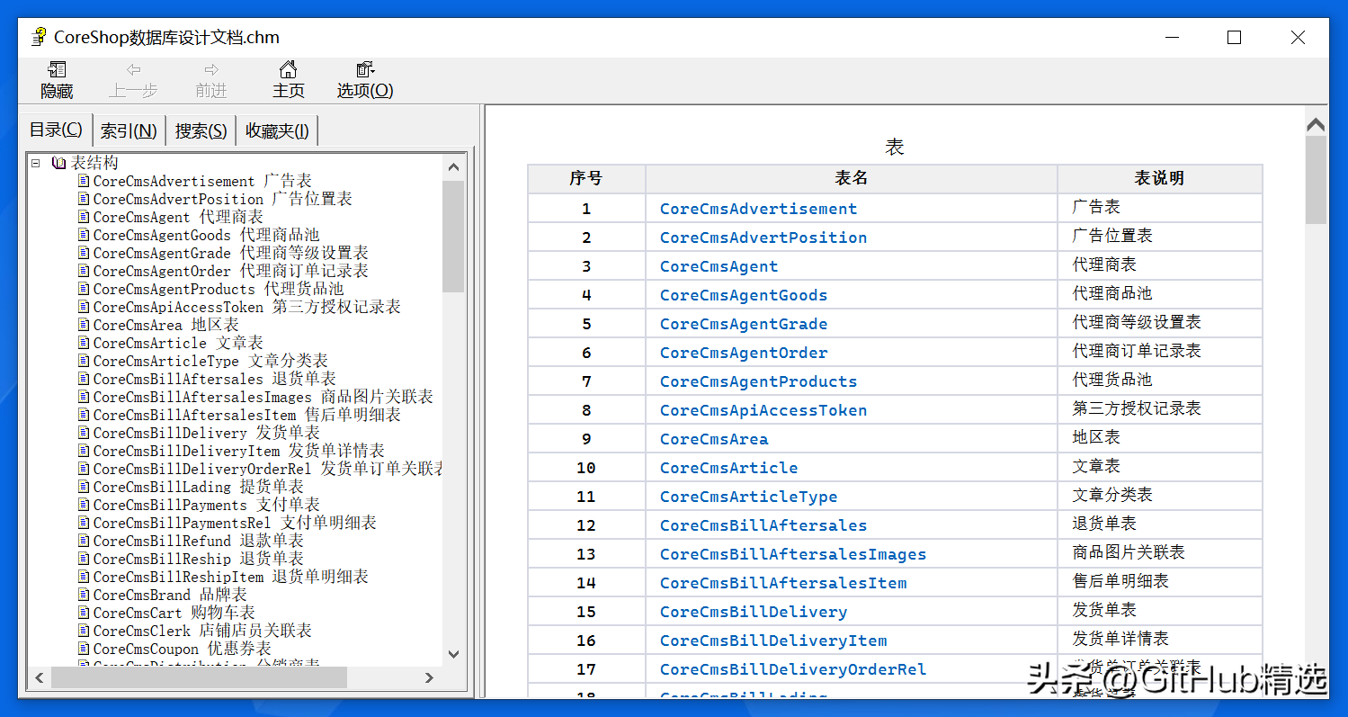Select CoreCmsBillReshipItem 退货单明细表 in tree
The height and width of the screenshot is (717, 1348).
coord(231,577)
